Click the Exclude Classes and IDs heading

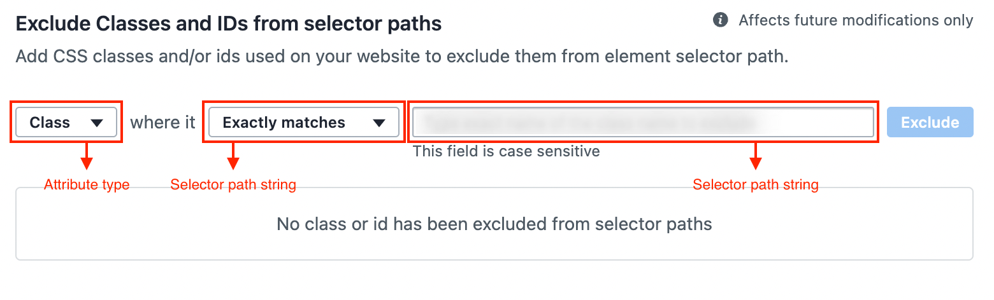tap(229, 24)
